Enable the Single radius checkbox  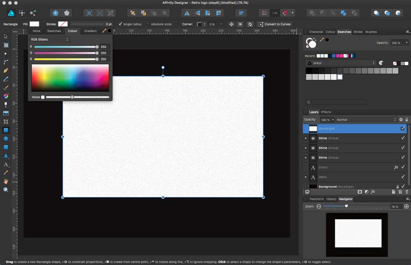click(x=120, y=24)
